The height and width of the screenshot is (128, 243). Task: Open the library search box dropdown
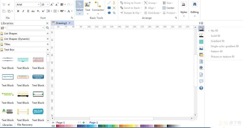pyautogui.click(x=43, y=28)
